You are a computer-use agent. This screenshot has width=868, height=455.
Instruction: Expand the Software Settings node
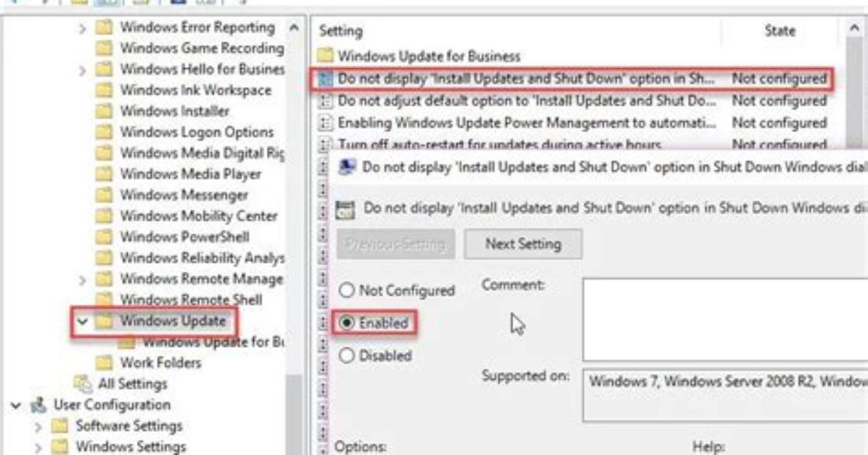pyautogui.click(x=38, y=427)
